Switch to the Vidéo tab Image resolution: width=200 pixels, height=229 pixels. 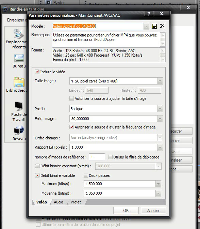41,202
